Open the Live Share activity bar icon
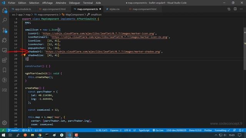Screen dimensions: 246x138 tap(4, 80)
